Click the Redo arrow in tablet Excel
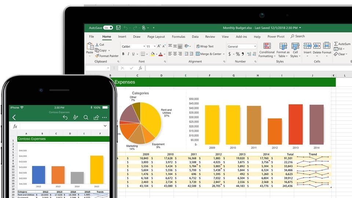 (x=135, y=28)
